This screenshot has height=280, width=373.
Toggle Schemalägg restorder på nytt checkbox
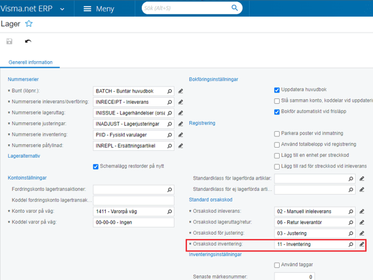pos(96,166)
